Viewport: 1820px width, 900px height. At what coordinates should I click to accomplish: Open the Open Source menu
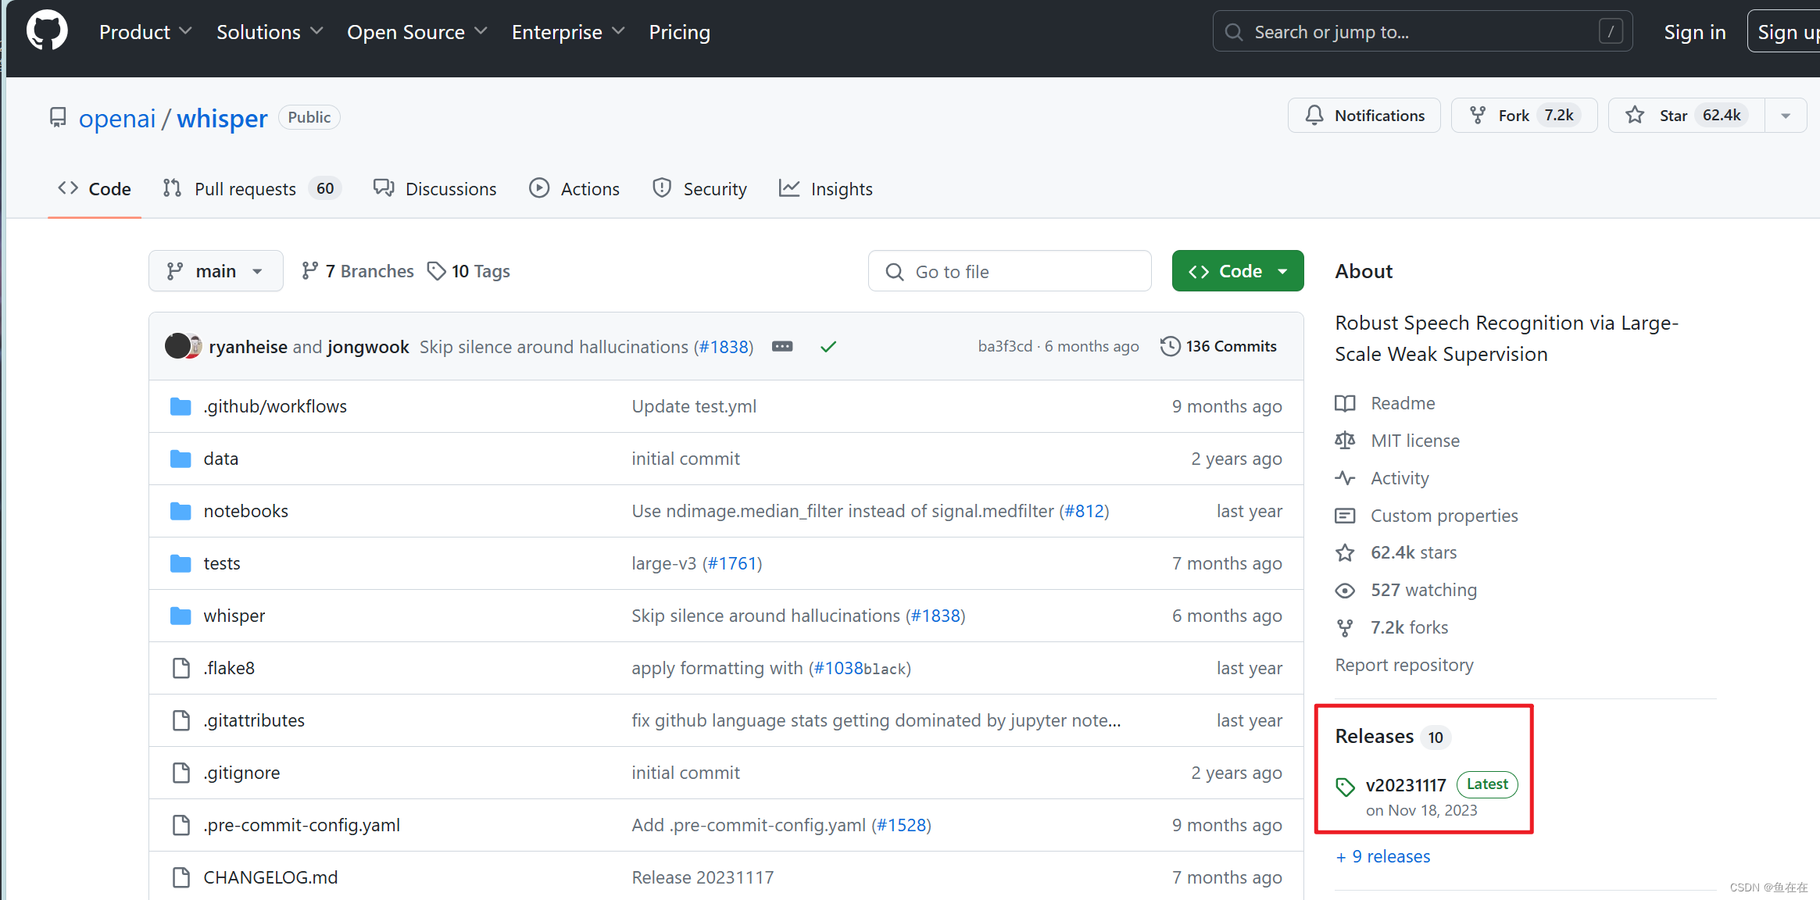point(417,32)
